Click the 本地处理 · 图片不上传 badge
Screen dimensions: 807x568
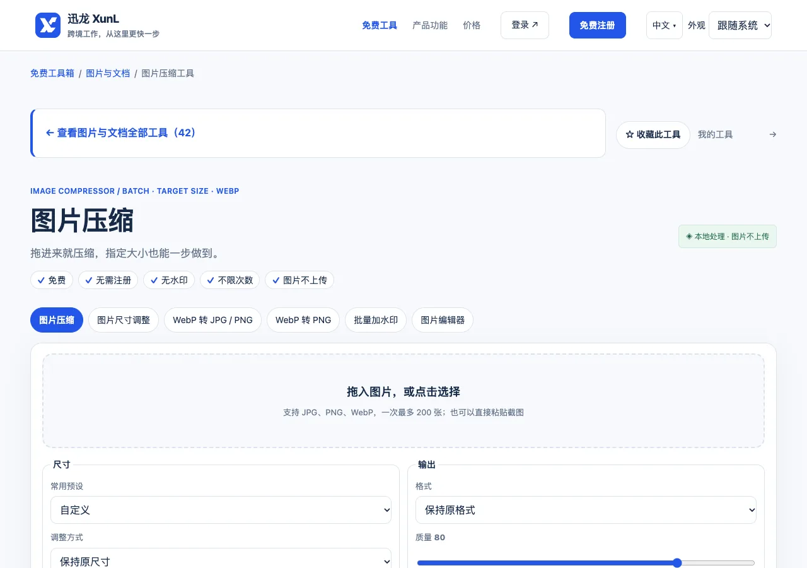[x=728, y=237]
